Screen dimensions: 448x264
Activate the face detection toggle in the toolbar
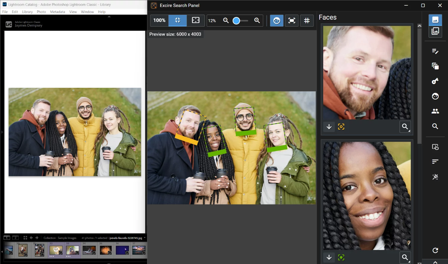277,21
